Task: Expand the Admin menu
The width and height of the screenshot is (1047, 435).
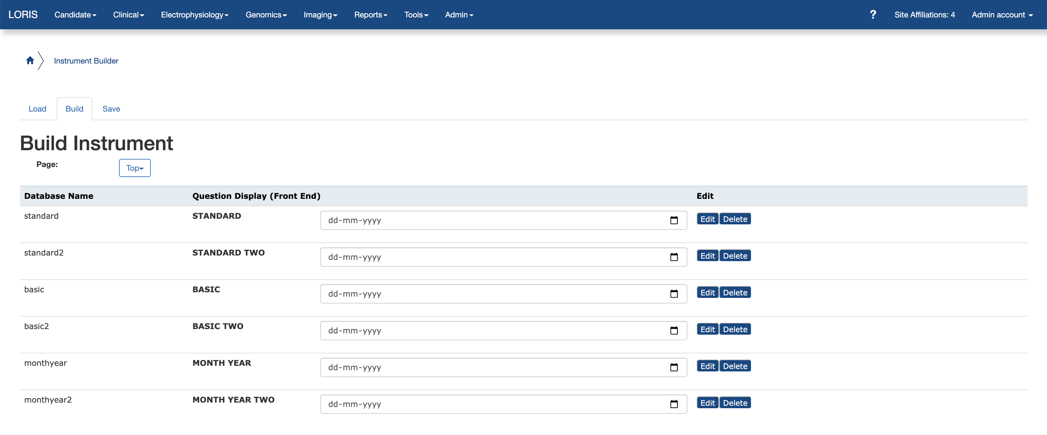Action: (459, 15)
